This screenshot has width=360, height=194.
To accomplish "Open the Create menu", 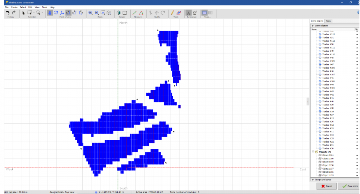I will 14,7.
